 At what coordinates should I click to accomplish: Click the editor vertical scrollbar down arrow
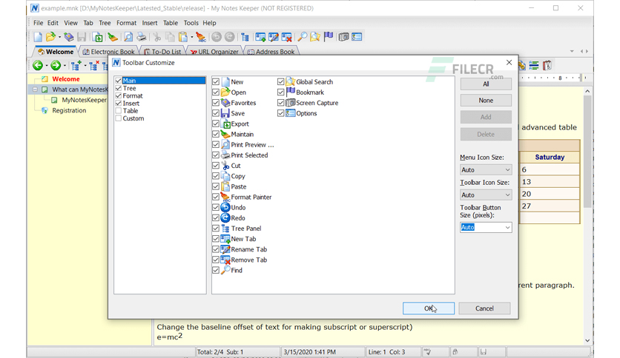click(x=587, y=340)
